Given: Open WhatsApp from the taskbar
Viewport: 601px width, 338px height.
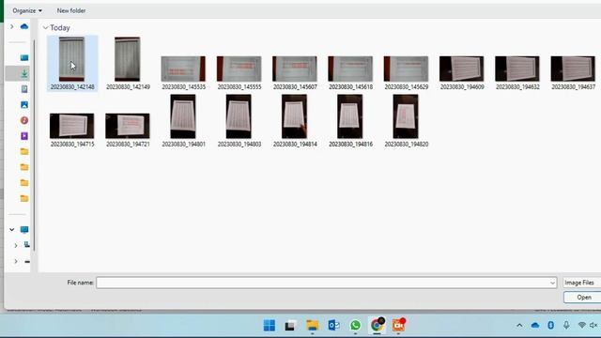Looking at the screenshot, I should [x=355, y=326].
